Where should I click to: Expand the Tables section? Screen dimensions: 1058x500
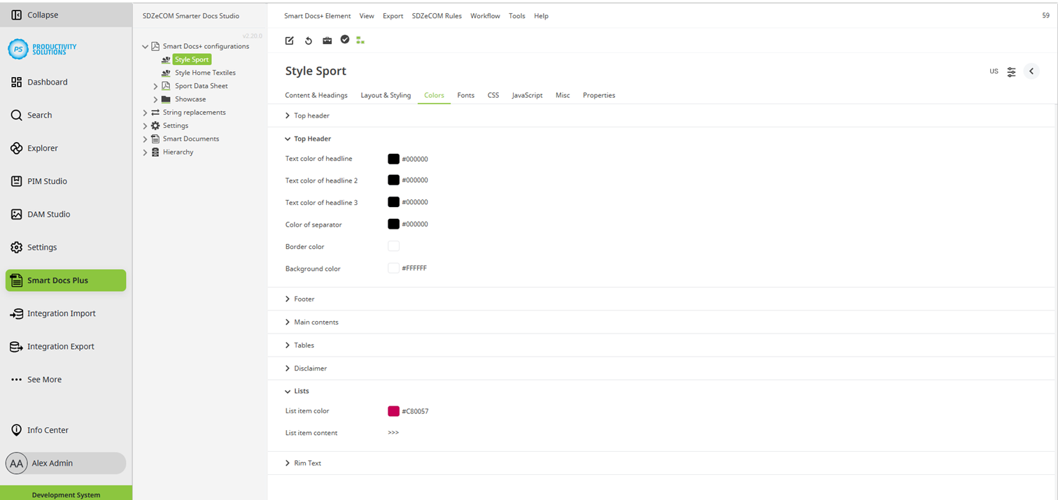click(288, 345)
